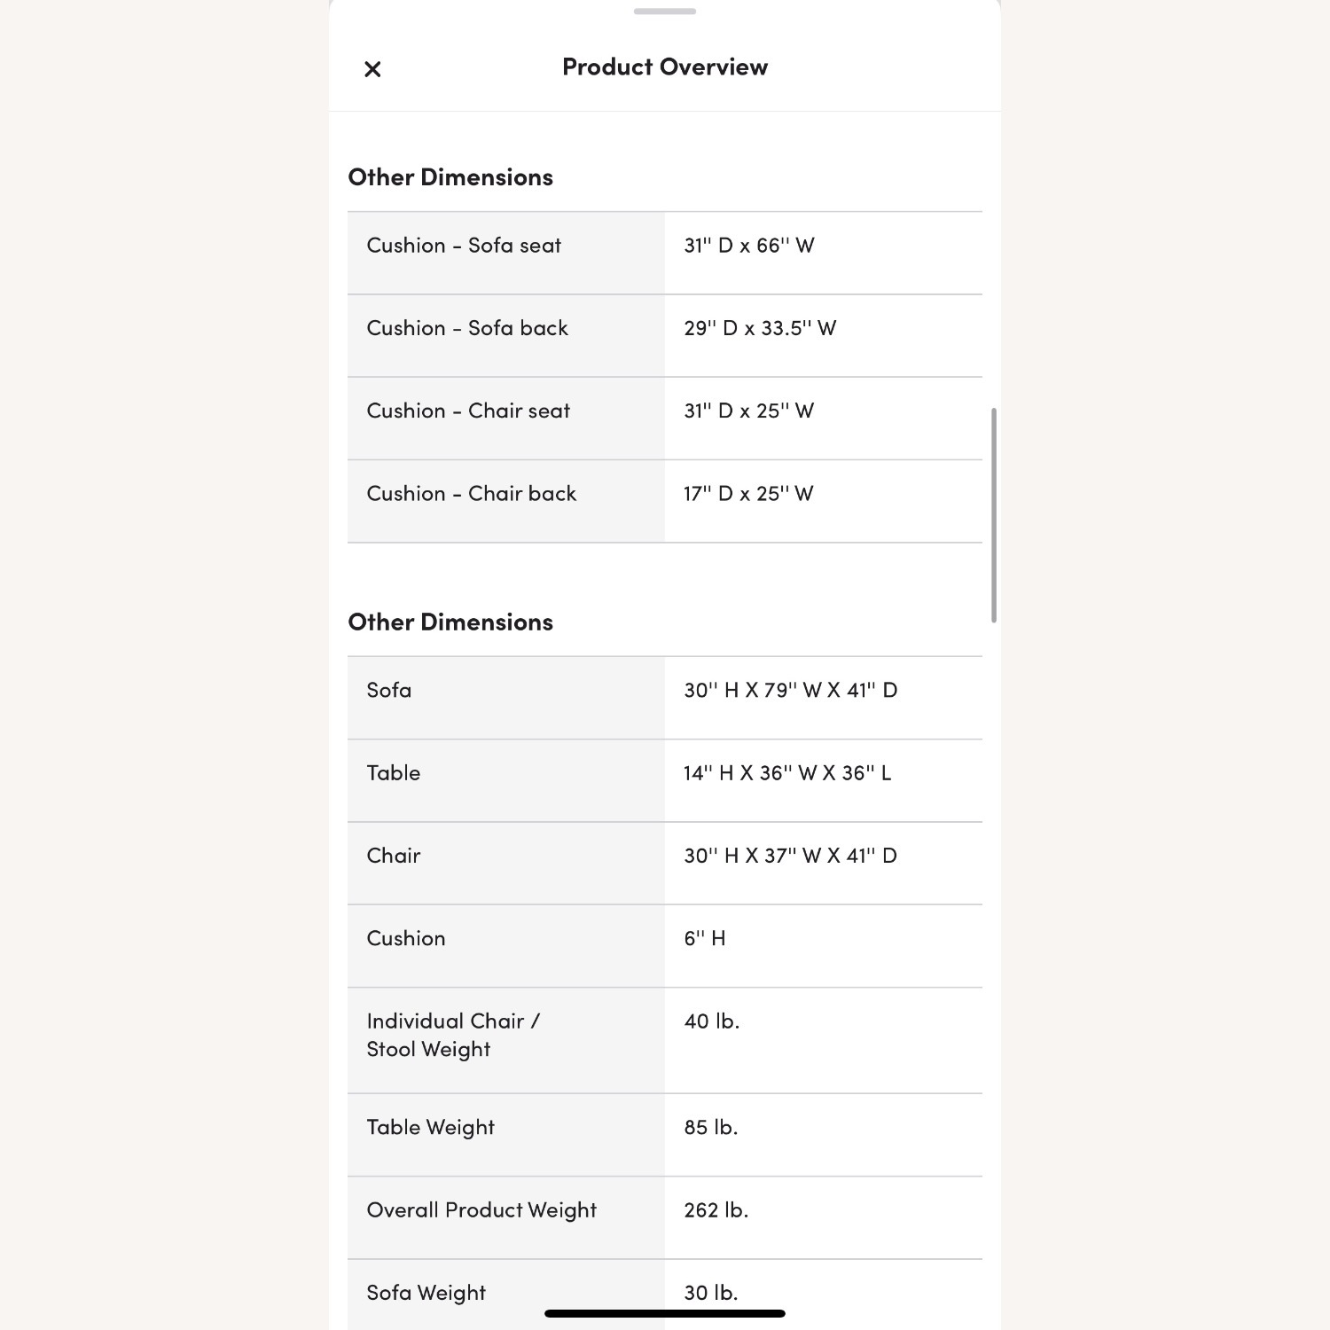
Task: Click the 31'' D x 66'' W value
Action: point(749,246)
